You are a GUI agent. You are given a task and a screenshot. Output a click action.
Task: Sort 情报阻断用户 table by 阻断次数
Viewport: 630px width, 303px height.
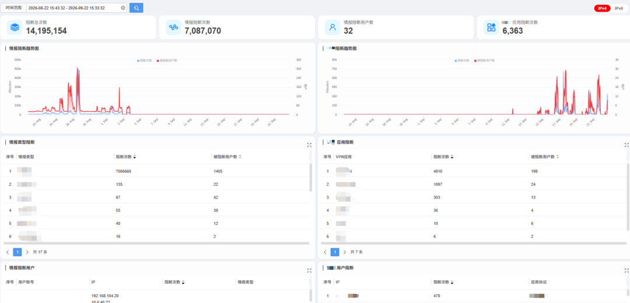(x=183, y=282)
